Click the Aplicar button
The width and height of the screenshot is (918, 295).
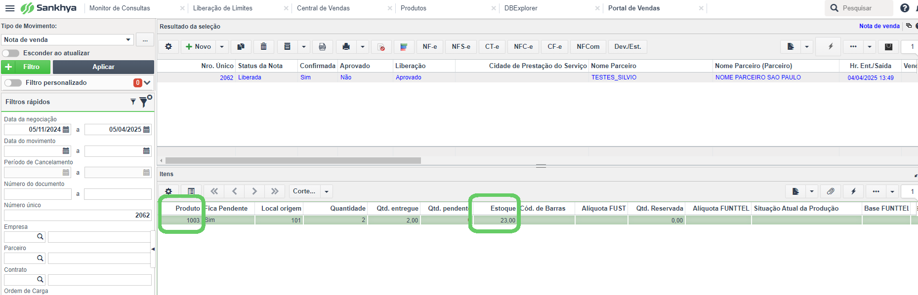coord(103,67)
